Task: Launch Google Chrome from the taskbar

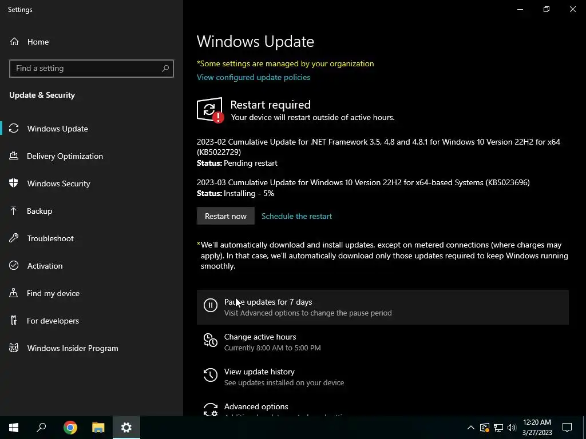Action: click(x=70, y=428)
